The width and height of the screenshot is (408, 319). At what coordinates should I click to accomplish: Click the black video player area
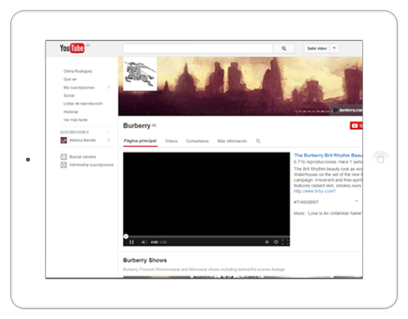tap(207, 194)
